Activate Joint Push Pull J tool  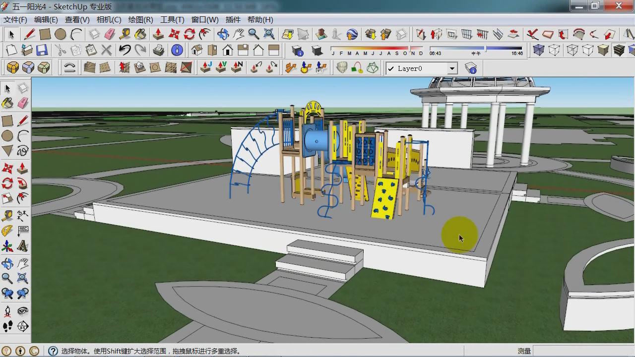[205, 67]
